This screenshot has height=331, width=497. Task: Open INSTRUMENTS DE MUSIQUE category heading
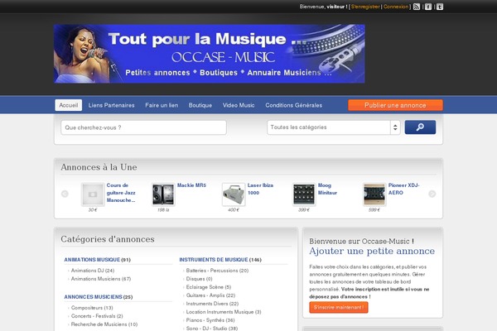pyautogui.click(x=214, y=260)
